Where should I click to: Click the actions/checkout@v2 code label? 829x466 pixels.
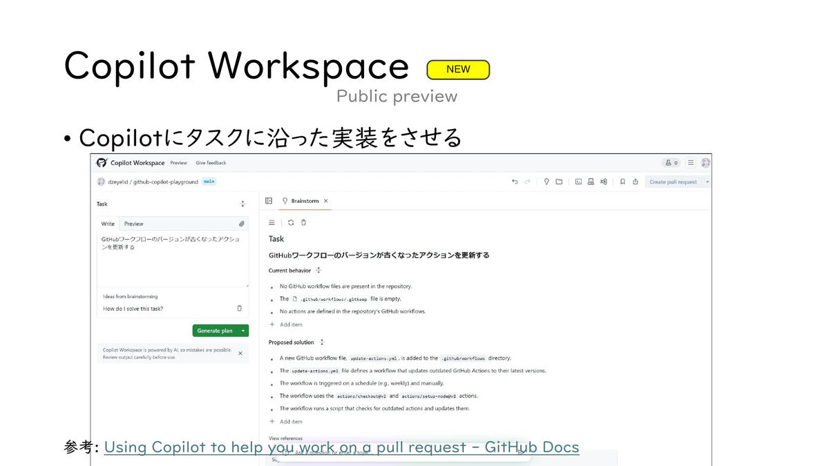pyautogui.click(x=361, y=396)
